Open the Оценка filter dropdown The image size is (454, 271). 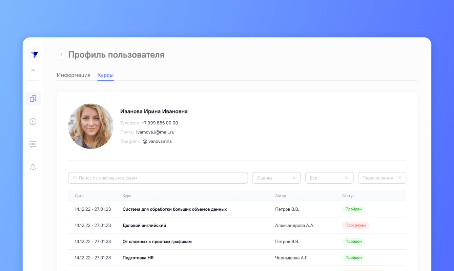point(276,178)
